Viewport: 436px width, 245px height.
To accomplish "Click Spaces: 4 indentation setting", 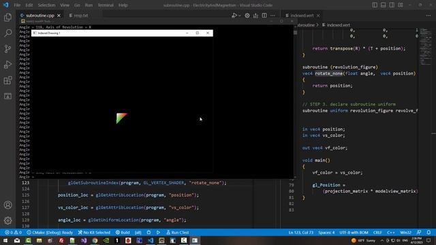I will coord(326,233).
